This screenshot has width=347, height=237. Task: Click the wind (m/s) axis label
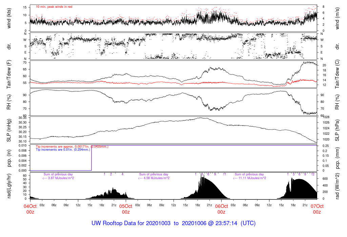pos(338,18)
